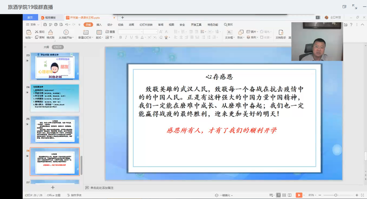Viewport: 367px width, 199px height.
Task: Toggle bold formatting
Action: (120, 38)
